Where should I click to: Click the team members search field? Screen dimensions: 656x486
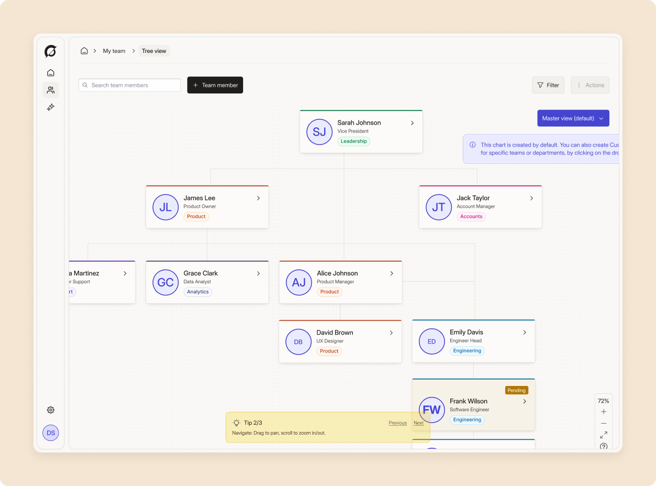(129, 85)
